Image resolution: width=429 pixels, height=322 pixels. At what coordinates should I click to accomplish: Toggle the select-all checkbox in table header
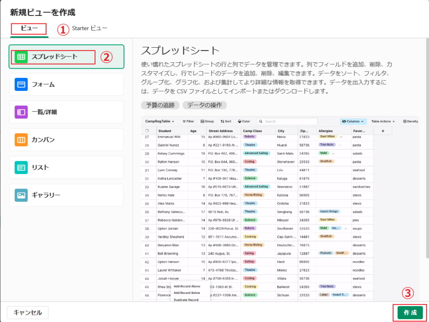point(147,131)
